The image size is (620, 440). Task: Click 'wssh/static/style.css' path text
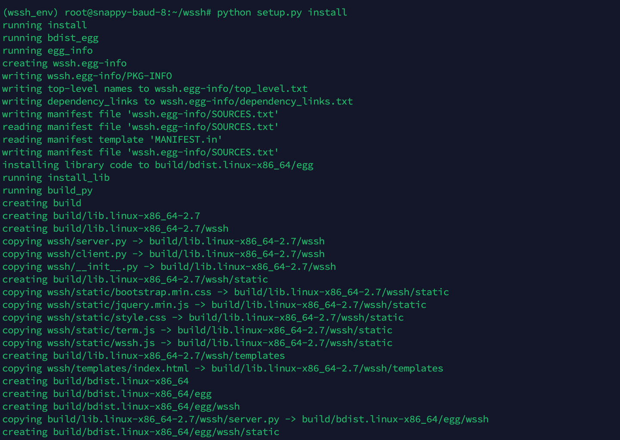pyautogui.click(x=107, y=317)
